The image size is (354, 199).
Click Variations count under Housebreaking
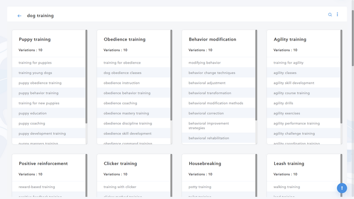tap(201, 174)
